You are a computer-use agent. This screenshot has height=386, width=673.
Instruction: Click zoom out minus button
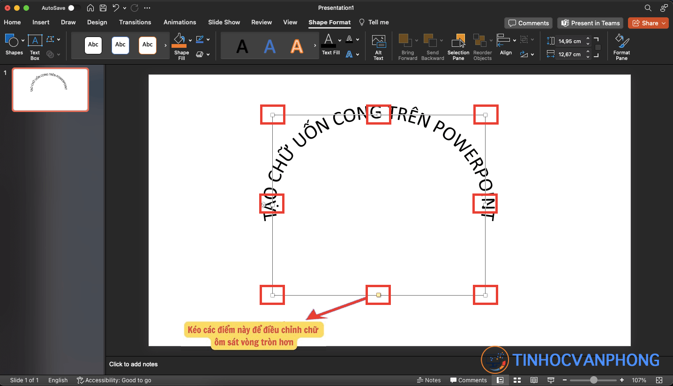pyautogui.click(x=565, y=380)
